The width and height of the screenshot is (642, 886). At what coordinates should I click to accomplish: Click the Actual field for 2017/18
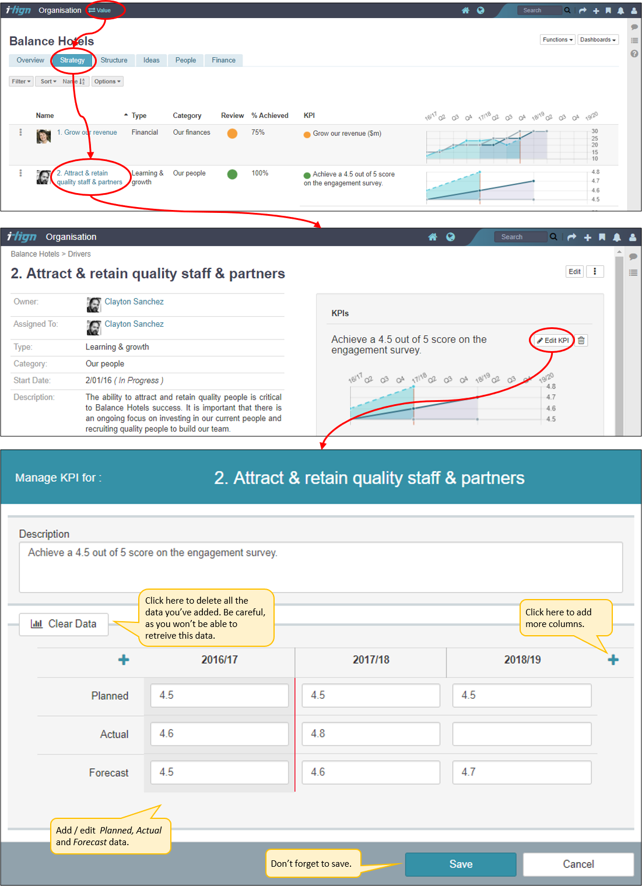coord(371,734)
